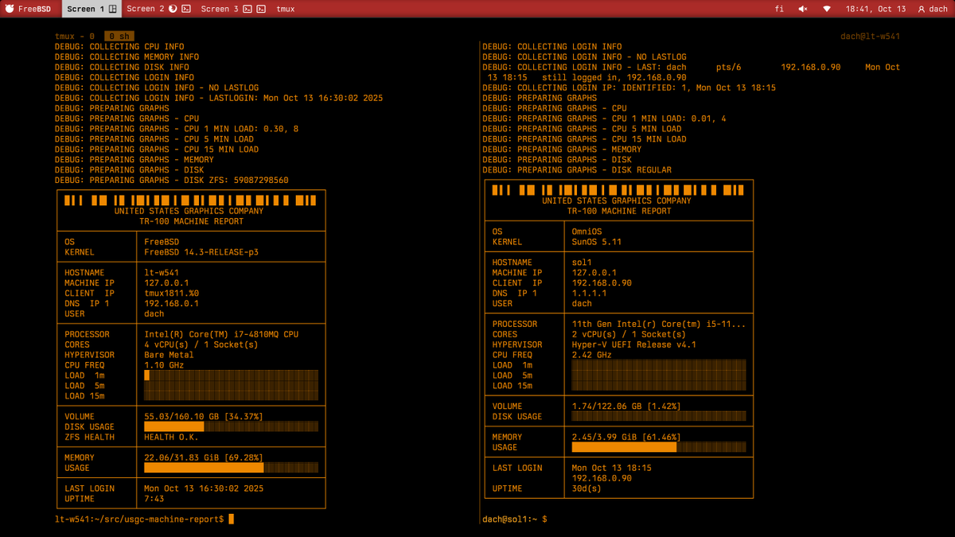Click '2.45/3.99 GiB [61.46%]' memory text
The width and height of the screenshot is (955, 537).
(627, 437)
